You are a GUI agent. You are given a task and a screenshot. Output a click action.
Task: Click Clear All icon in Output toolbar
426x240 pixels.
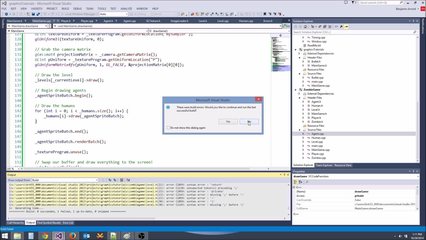tap(121, 180)
